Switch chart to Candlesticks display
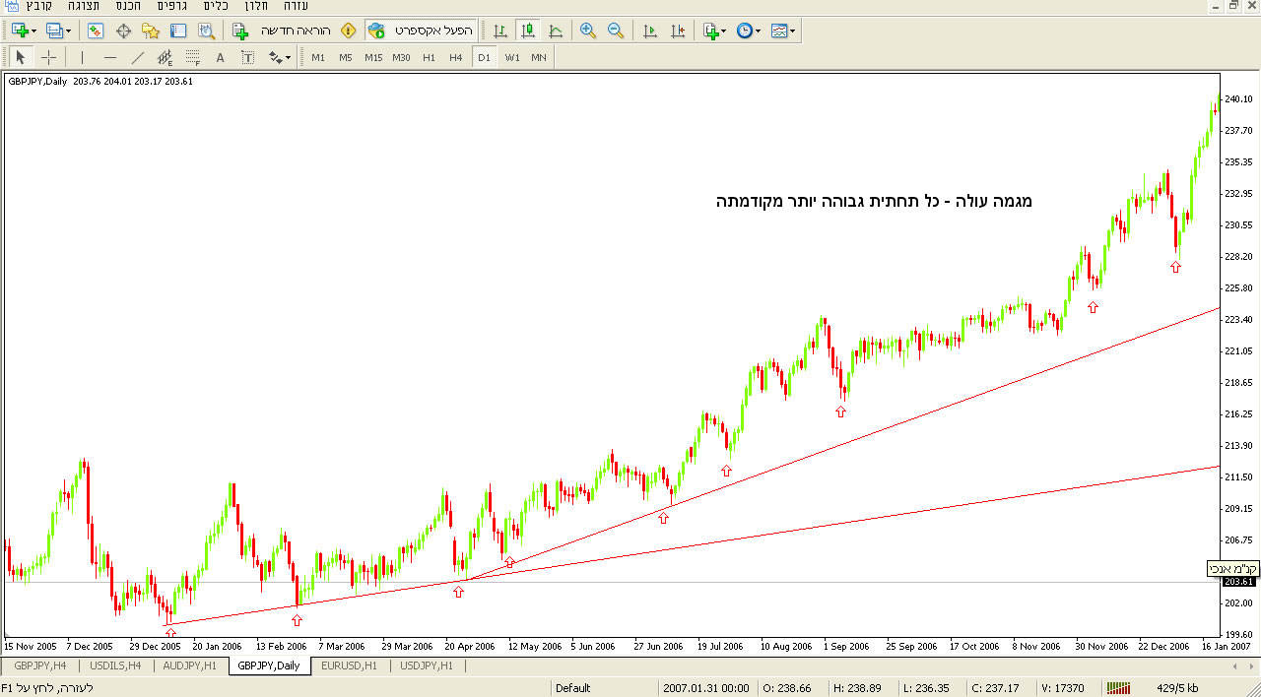This screenshot has height=697, width=1261. pyautogui.click(x=528, y=31)
